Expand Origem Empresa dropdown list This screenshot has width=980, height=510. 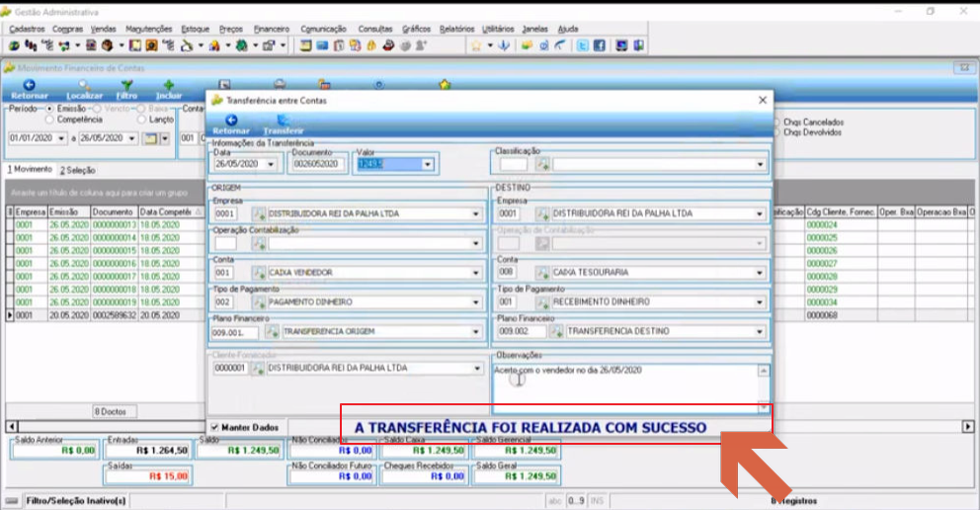475,213
